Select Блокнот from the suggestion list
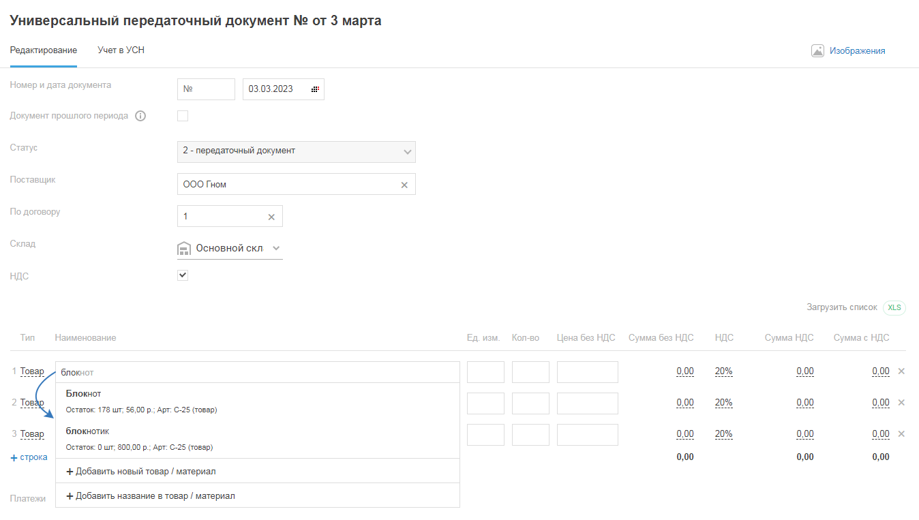The height and width of the screenshot is (520, 919). pos(84,394)
